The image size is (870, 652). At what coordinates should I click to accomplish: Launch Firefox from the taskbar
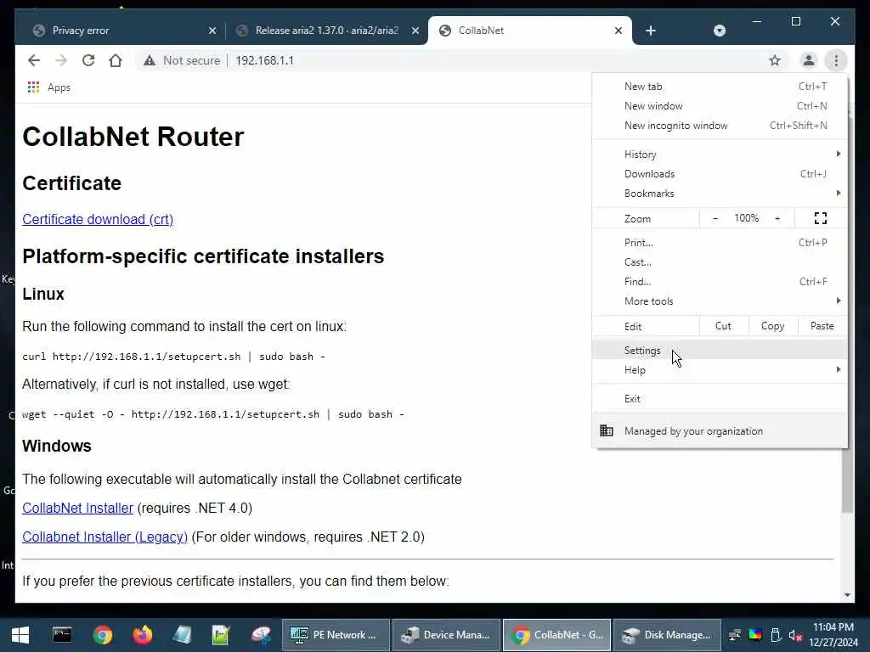pos(142,635)
